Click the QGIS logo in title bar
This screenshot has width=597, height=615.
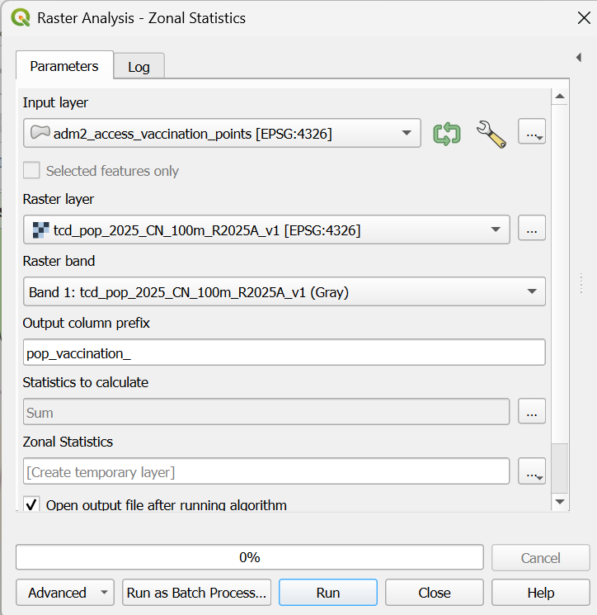click(22, 17)
